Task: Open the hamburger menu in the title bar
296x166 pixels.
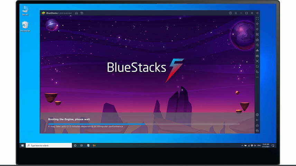Action: tap(236, 13)
